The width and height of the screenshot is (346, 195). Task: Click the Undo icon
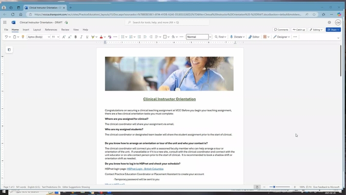tap(6, 37)
